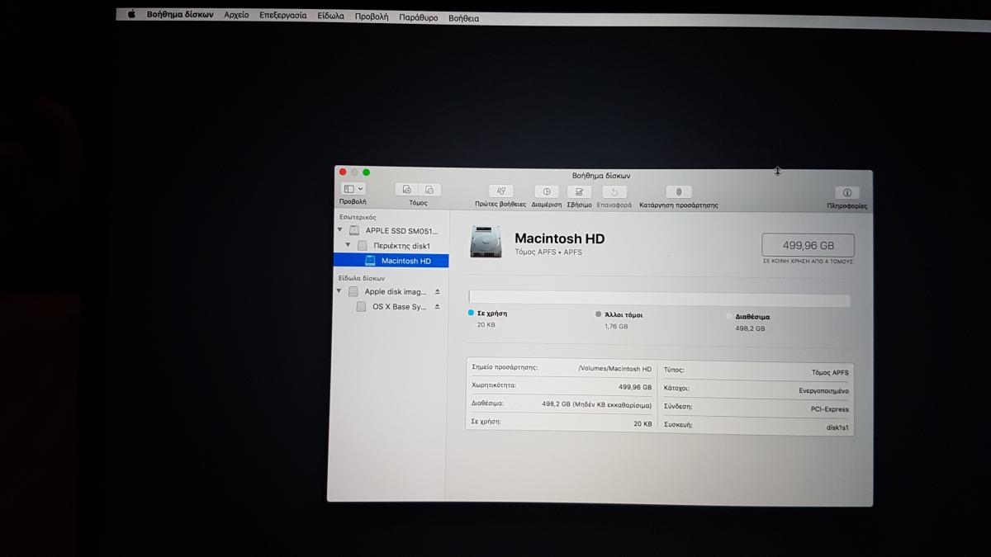Click the Είδωλα δίσκων sidebar section header

361,278
